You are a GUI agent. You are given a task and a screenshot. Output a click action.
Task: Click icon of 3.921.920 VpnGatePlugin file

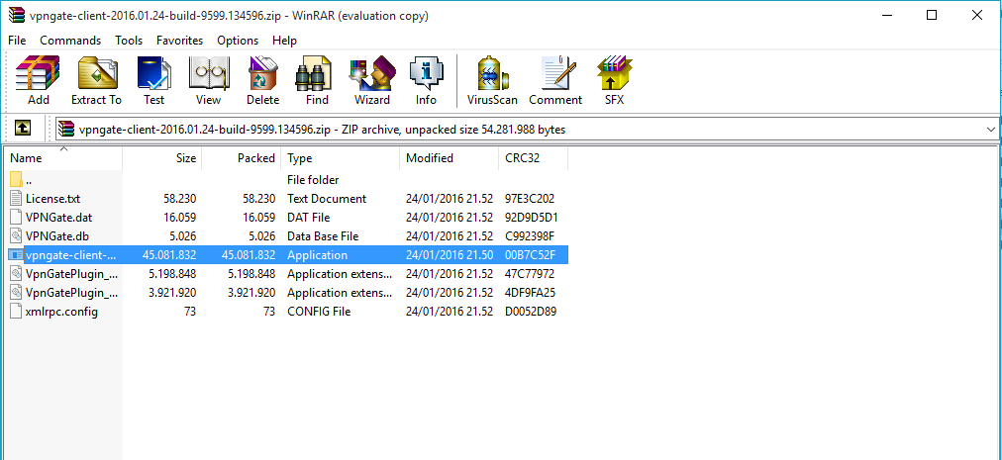17,293
